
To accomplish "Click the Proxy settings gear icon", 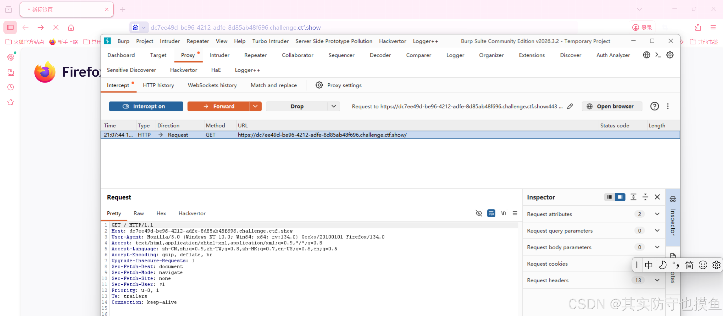I will pos(319,85).
